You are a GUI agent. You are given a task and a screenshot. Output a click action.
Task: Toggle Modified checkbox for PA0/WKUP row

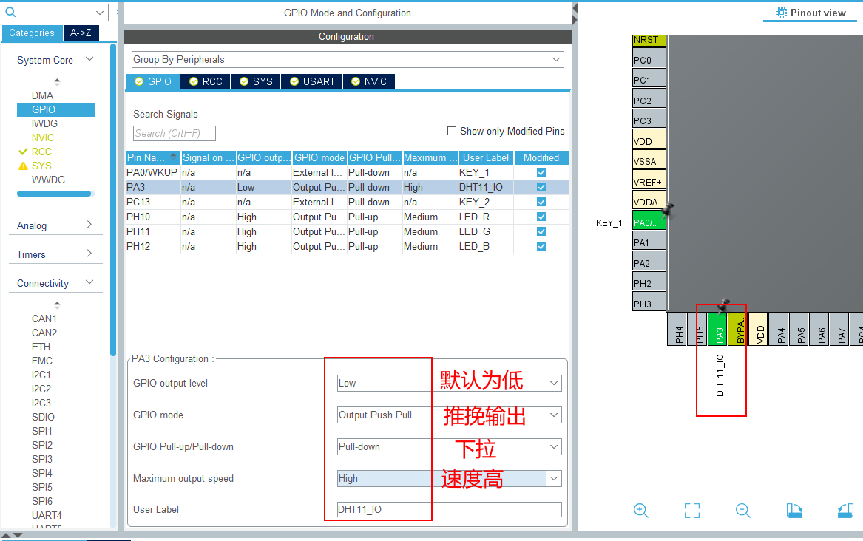pyautogui.click(x=541, y=172)
